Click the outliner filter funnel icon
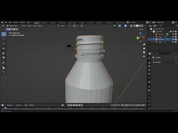The image size is (178, 133). (177, 25)
